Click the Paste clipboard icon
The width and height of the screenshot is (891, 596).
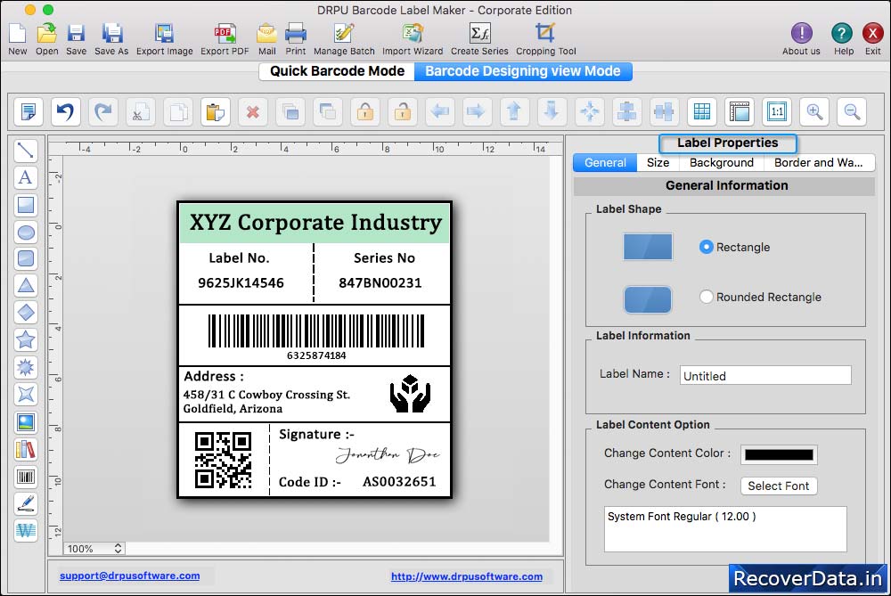216,111
